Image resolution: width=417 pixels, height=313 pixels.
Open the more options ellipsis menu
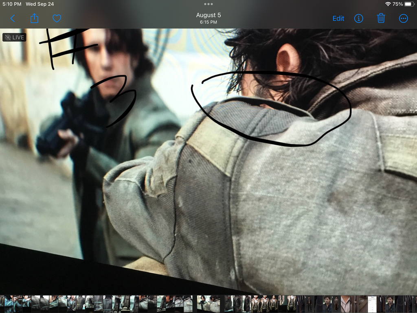tap(403, 18)
